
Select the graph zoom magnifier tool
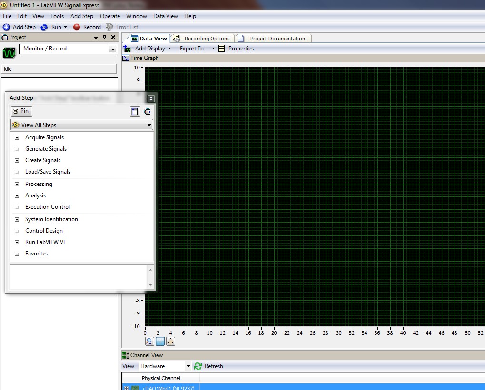click(149, 341)
